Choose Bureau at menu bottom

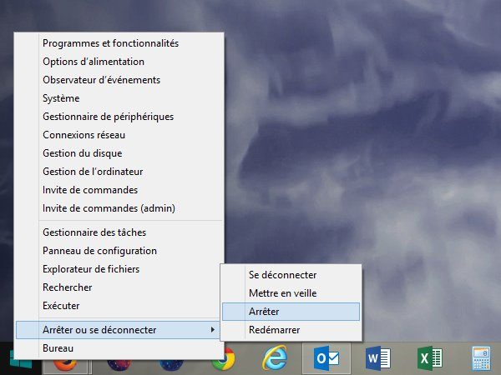119,347
